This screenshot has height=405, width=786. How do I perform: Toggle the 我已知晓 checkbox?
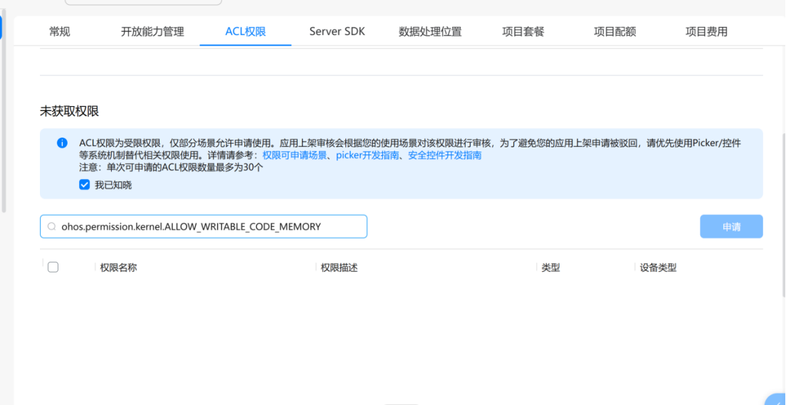85,185
